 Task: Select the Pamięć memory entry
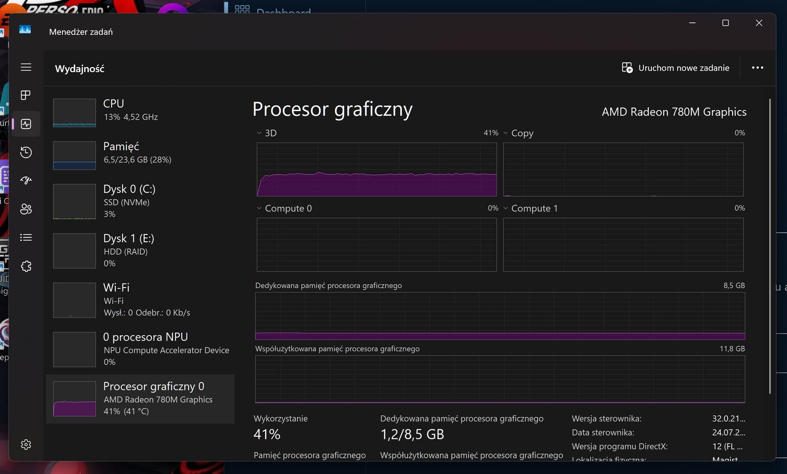click(140, 155)
